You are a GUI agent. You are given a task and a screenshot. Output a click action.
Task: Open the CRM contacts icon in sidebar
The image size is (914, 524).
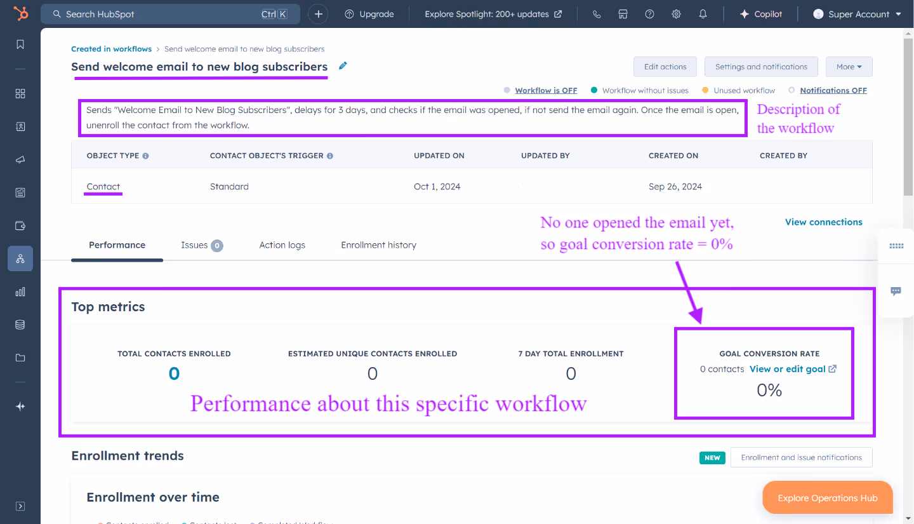pos(20,126)
